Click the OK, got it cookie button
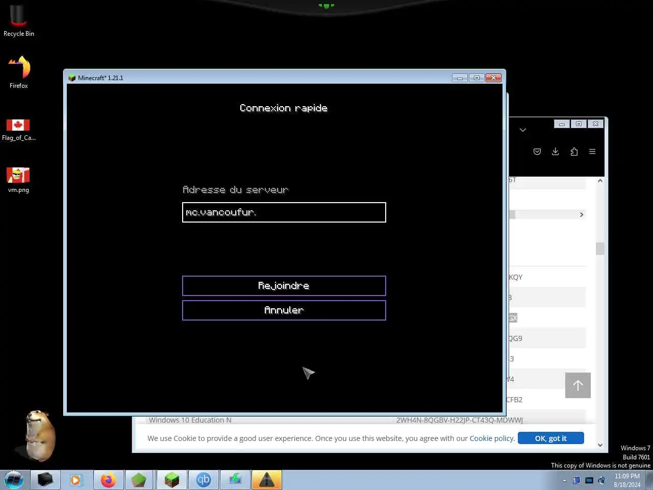 550,438
